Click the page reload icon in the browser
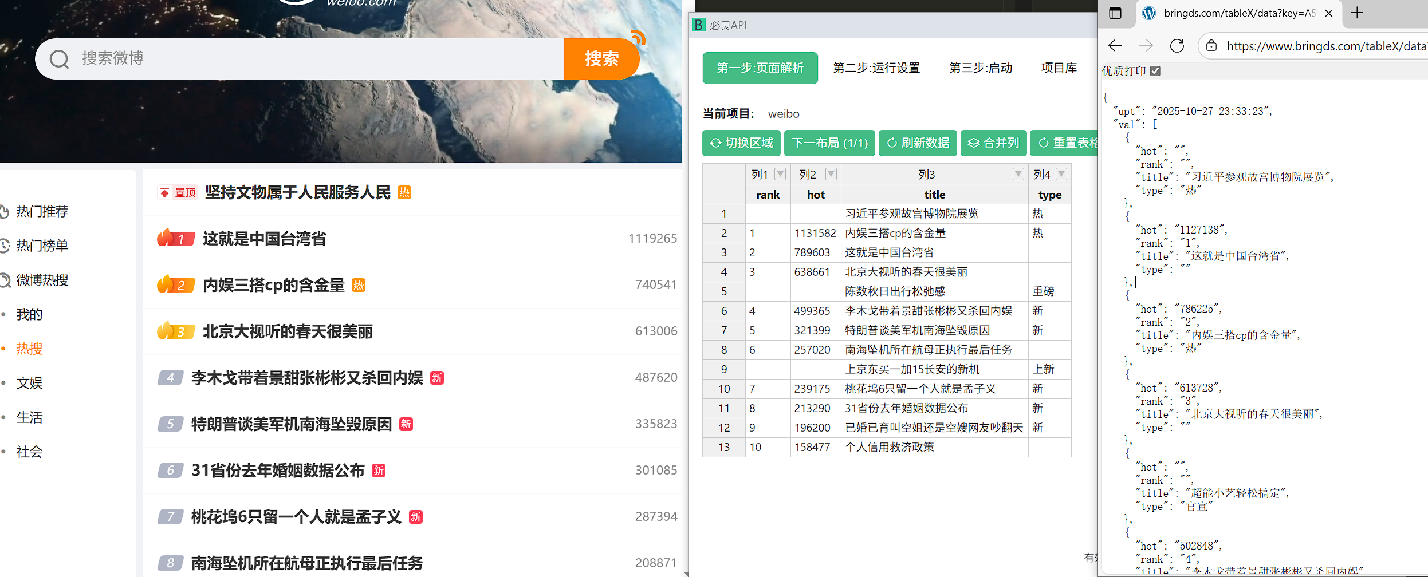 point(1178,46)
